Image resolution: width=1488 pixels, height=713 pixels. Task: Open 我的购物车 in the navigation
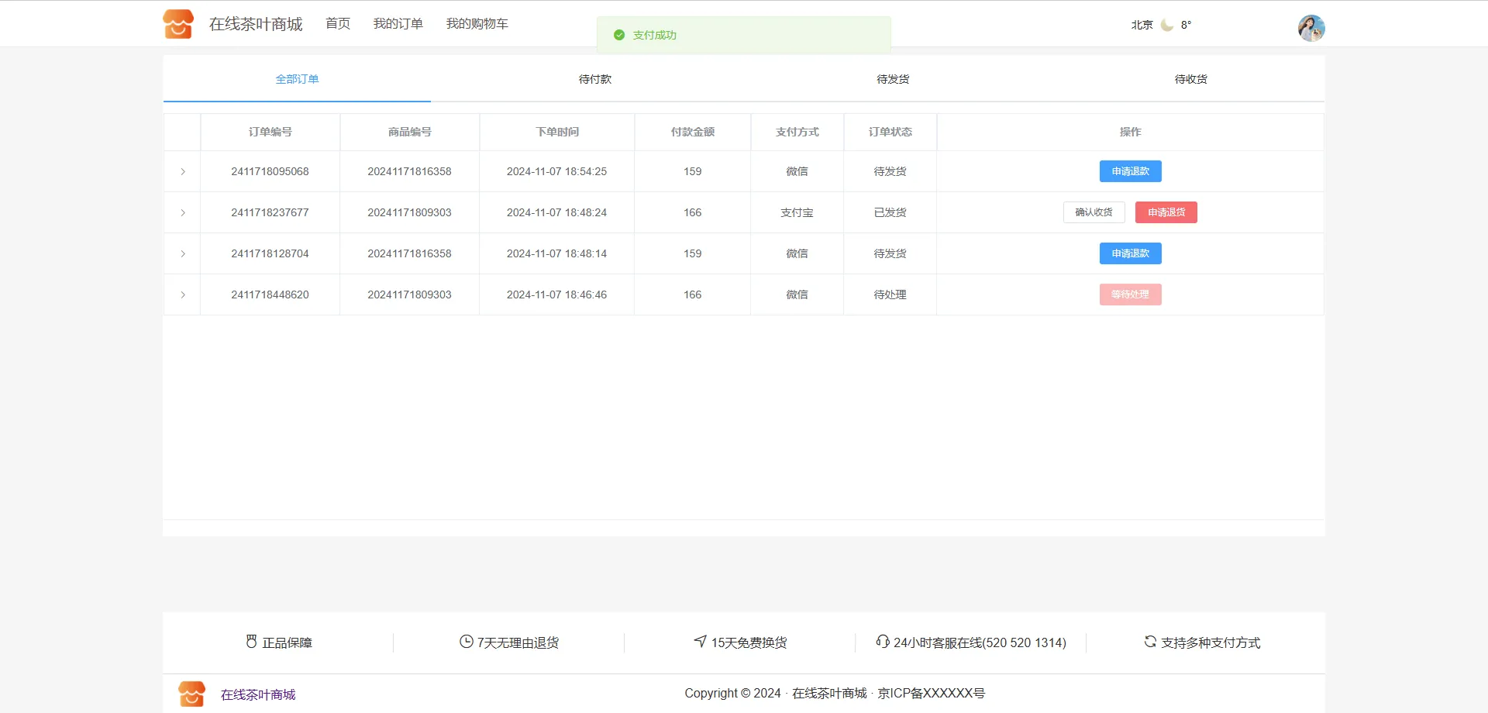click(477, 24)
